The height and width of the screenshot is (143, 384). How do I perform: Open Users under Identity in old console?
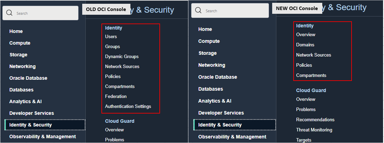(111, 37)
